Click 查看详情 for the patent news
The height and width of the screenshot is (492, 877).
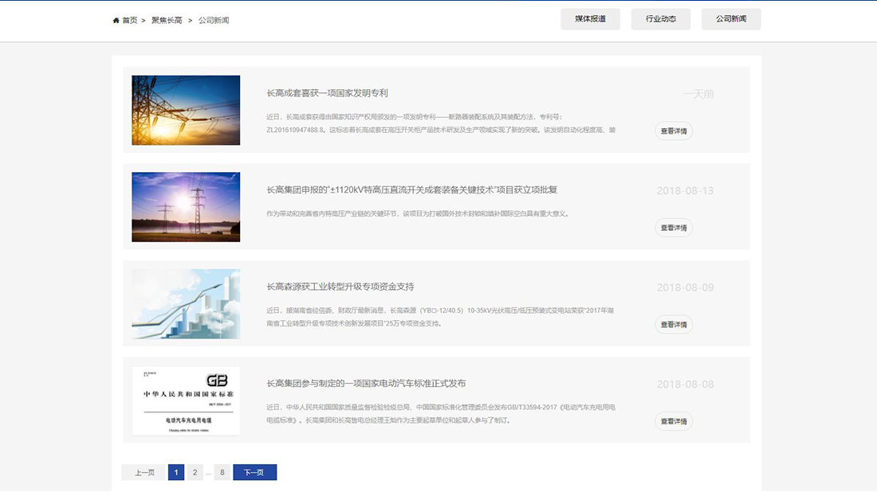tap(674, 130)
